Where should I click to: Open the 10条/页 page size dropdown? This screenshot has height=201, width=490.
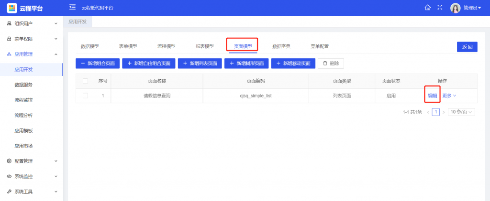tap(461, 112)
